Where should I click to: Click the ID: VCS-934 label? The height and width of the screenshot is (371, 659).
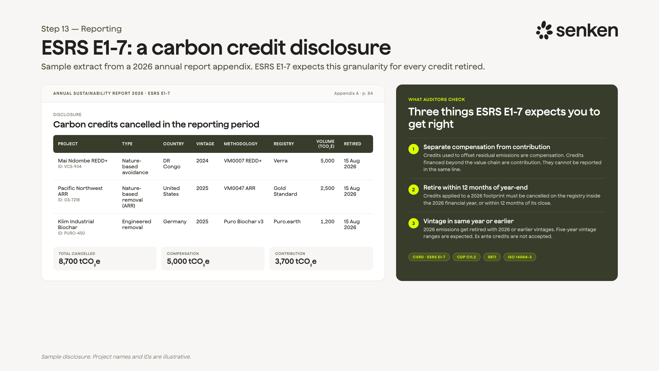coord(70,167)
